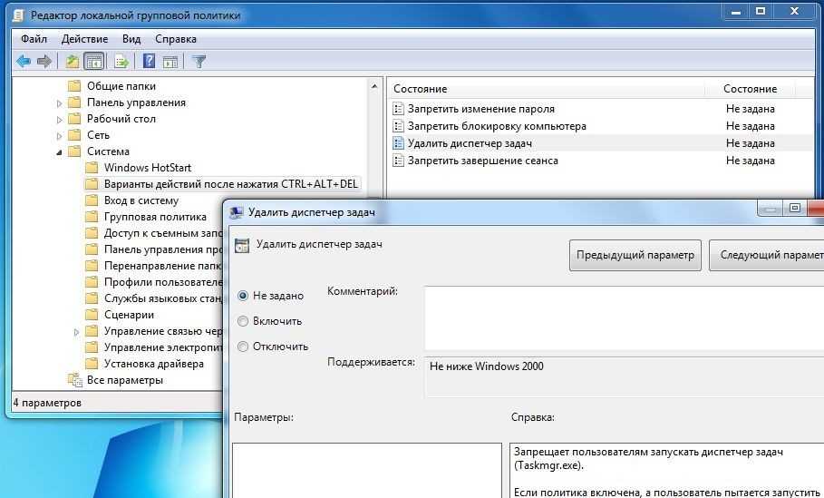Click the tree pane scroll up arrow
This screenshot has height=498, width=824.
(374, 85)
